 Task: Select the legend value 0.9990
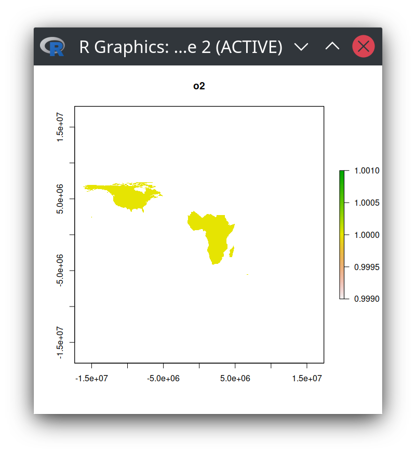(367, 299)
